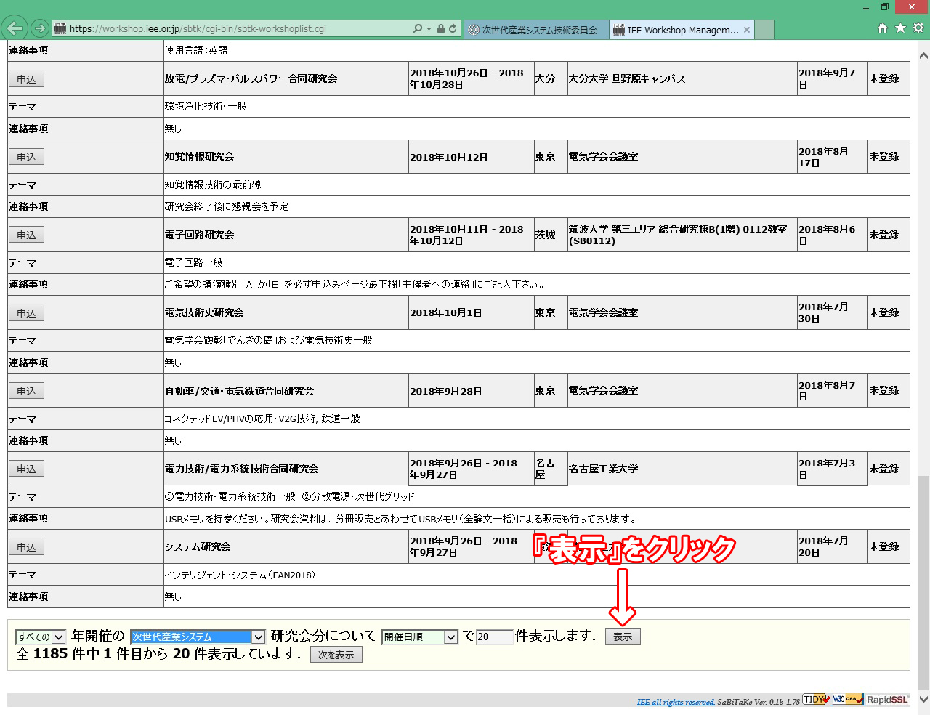The height and width of the screenshot is (715, 930).
Task: Click the security padlock icon
Action: [x=440, y=29]
